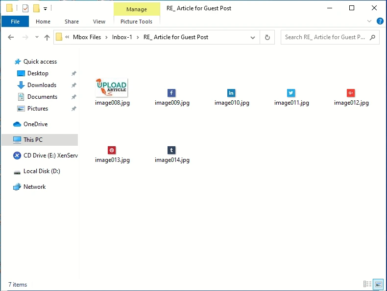Select Quick access in the navigation pane
The image size is (387, 291).
[x=40, y=61]
